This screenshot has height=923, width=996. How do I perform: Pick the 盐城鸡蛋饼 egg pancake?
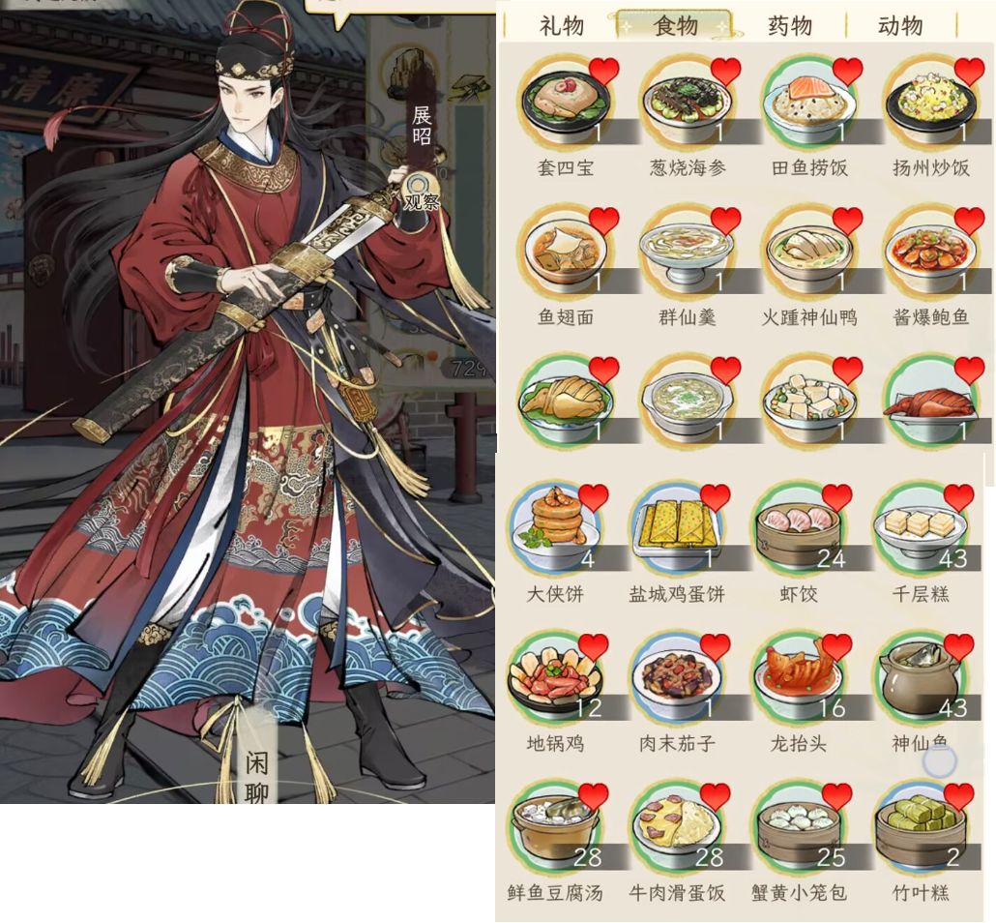tap(677, 527)
